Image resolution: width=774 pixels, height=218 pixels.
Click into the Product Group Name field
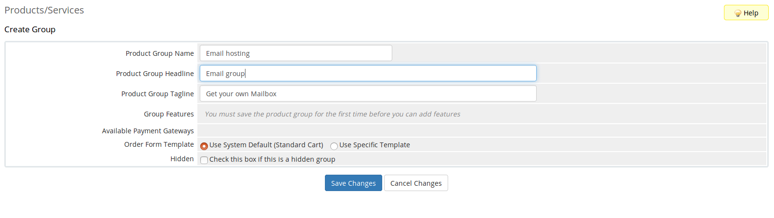[296, 53]
